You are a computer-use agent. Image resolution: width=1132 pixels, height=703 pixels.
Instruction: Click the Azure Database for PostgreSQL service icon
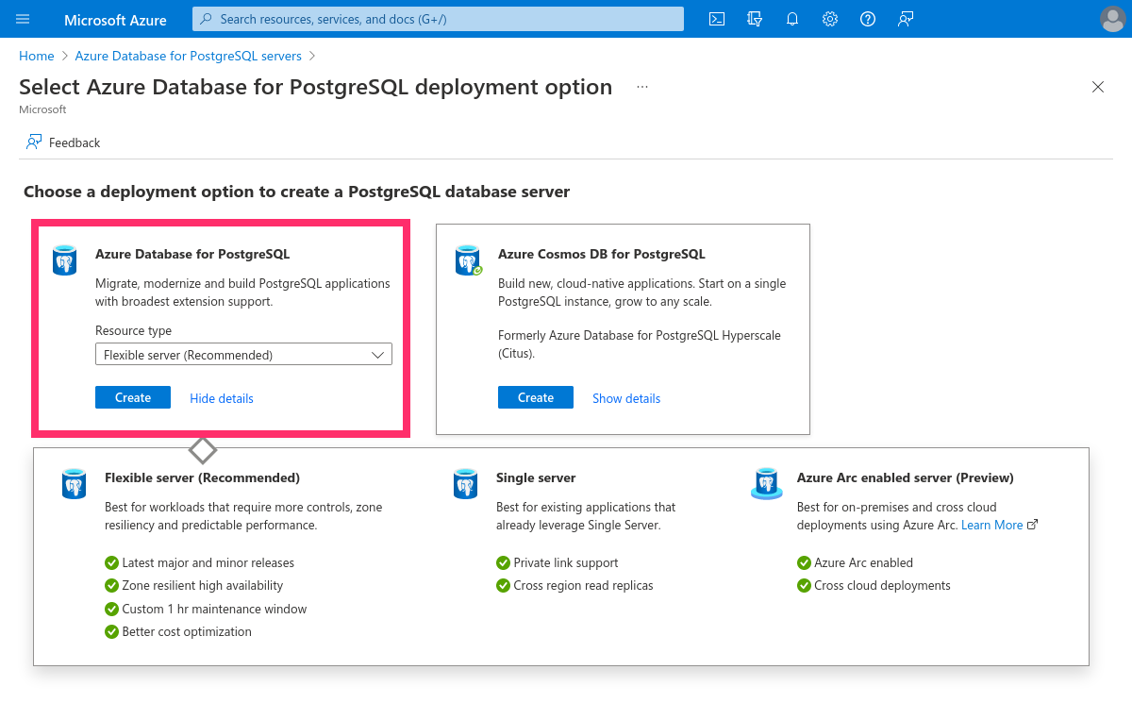tap(64, 259)
